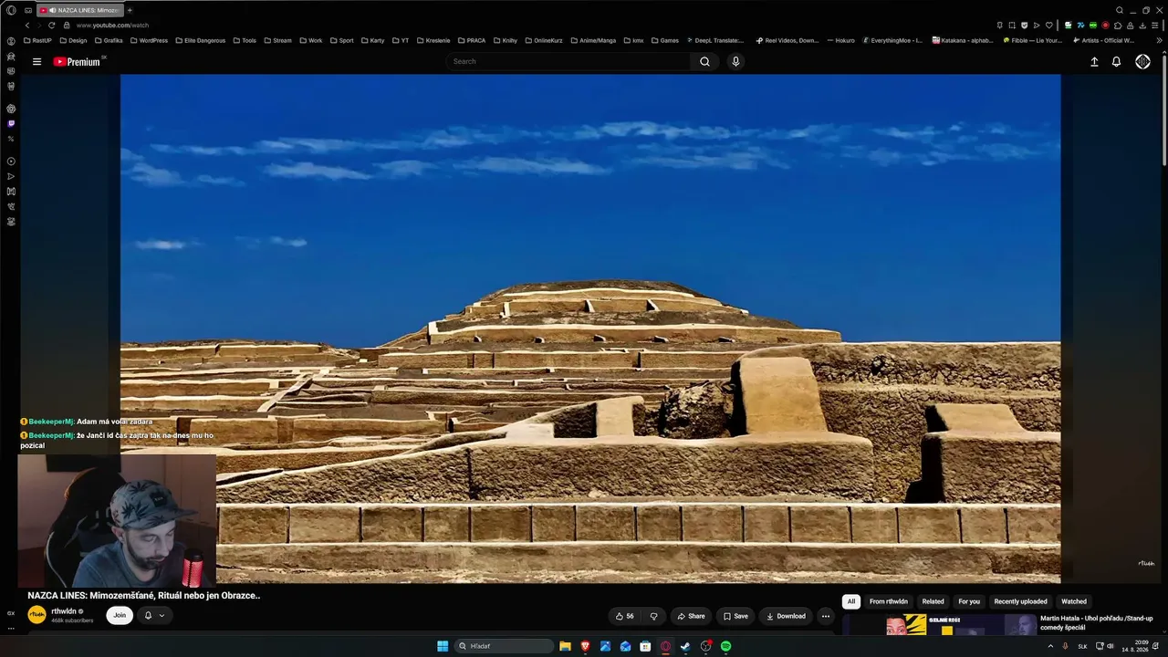Open the WordPress bookmarks folder
The width and height of the screenshot is (1168, 657).
[x=149, y=41]
